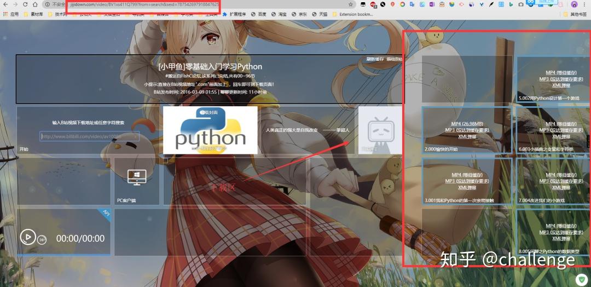The width and height of the screenshot is (591, 287).
Task: Click MP4 link in 5.002用Python设计第一个游戏 tile
Action: (561, 72)
